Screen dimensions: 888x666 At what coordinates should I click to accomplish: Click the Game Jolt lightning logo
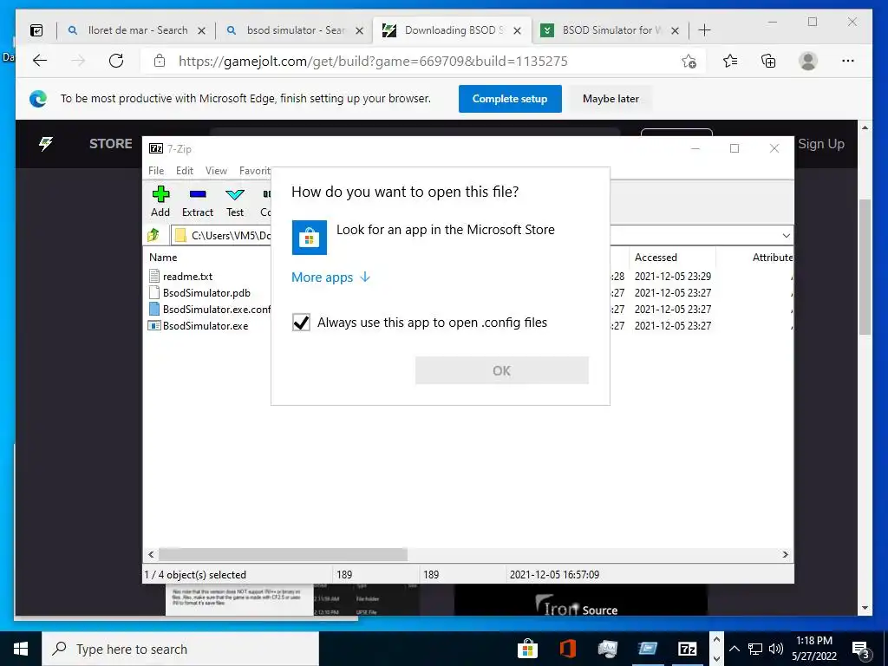coord(45,144)
